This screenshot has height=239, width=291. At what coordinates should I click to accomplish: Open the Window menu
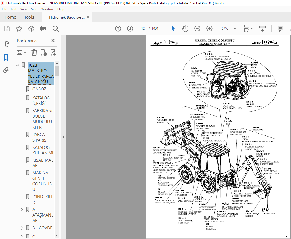(x=47, y=9)
